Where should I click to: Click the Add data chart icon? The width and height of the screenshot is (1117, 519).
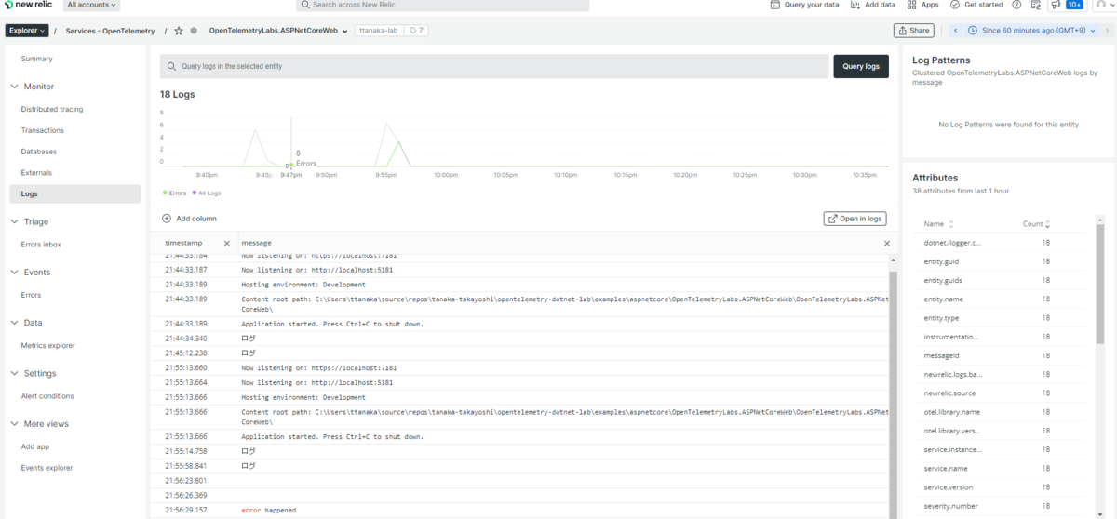(855, 5)
